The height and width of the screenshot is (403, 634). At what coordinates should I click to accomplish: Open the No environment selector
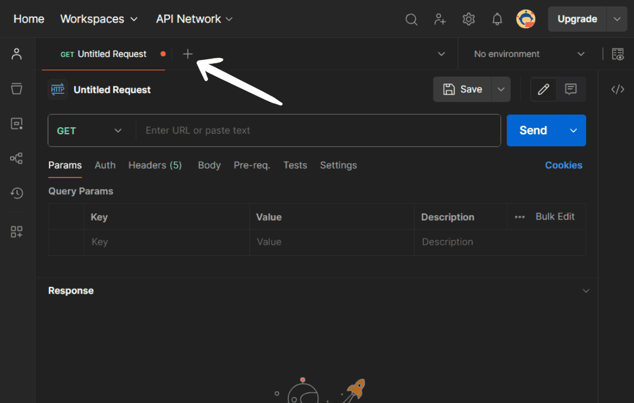(x=529, y=54)
